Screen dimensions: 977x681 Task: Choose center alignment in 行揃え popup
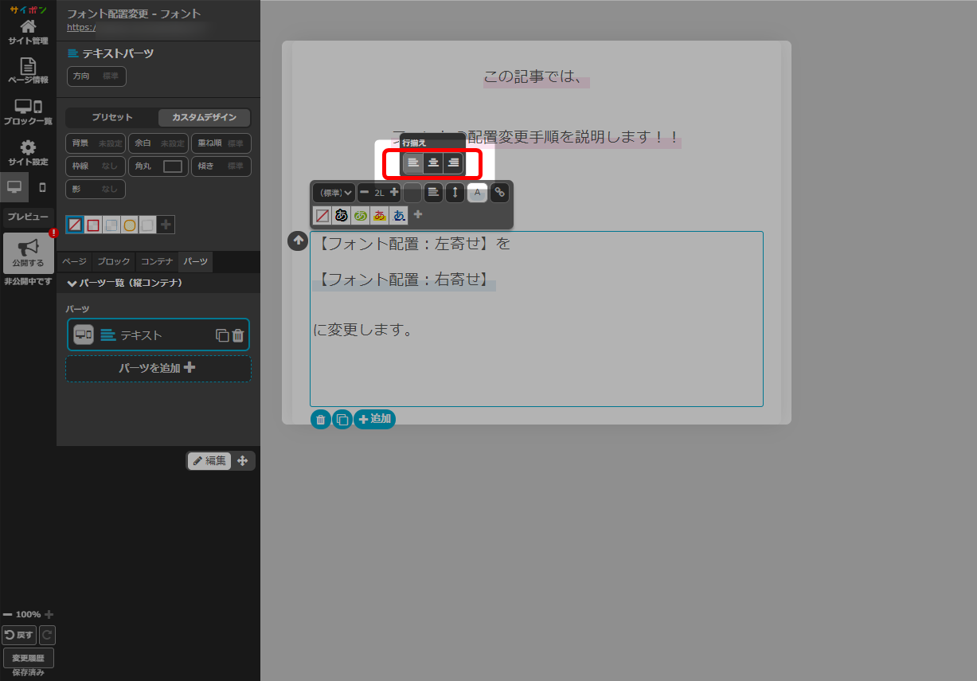[433, 163]
